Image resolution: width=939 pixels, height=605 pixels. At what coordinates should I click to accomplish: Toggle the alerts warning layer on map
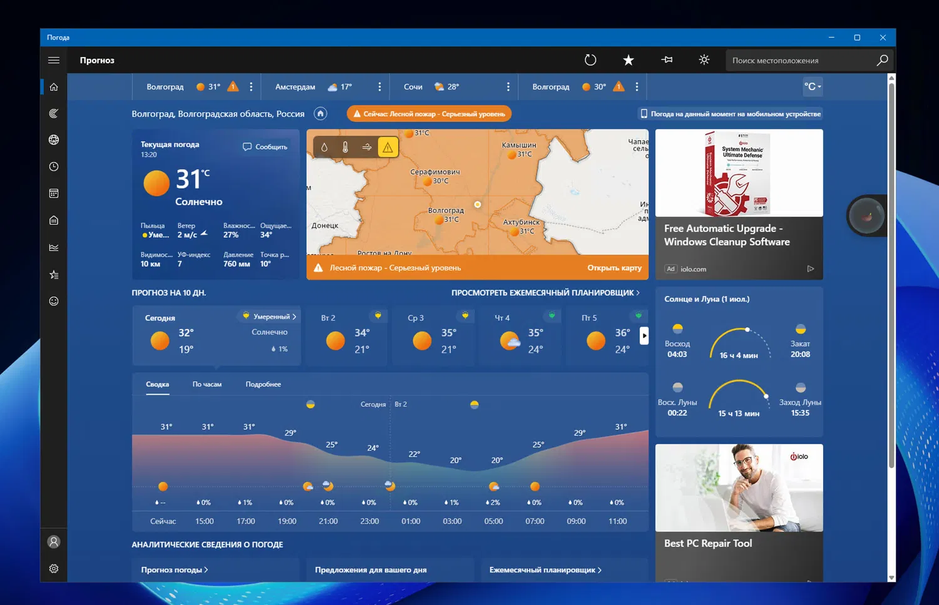pyautogui.click(x=388, y=147)
